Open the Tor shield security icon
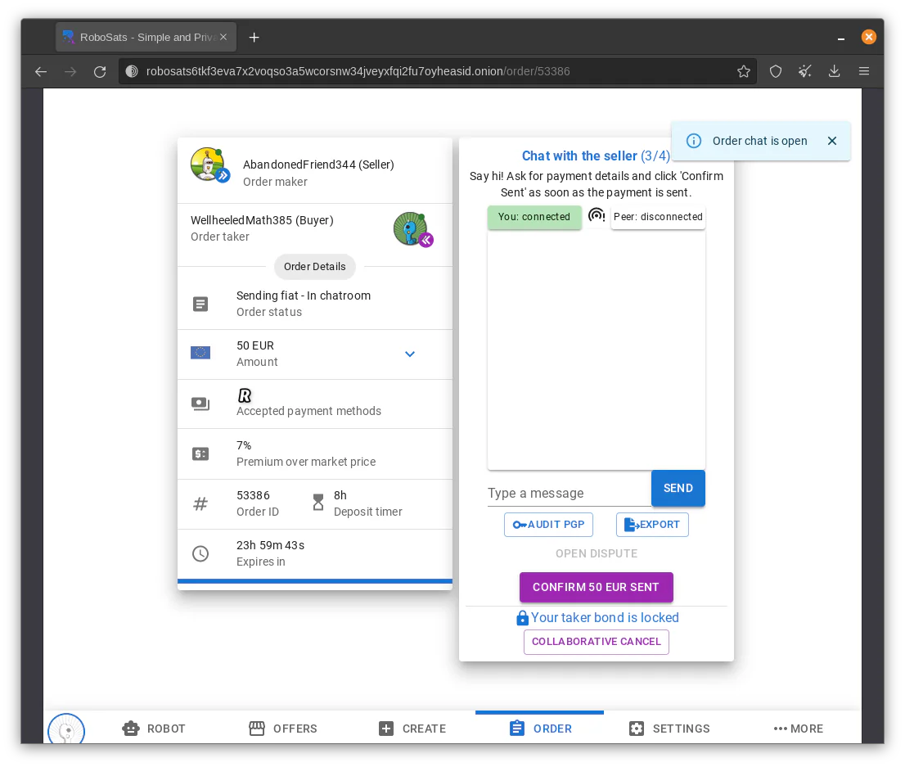The image size is (905, 767). click(x=775, y=71)
